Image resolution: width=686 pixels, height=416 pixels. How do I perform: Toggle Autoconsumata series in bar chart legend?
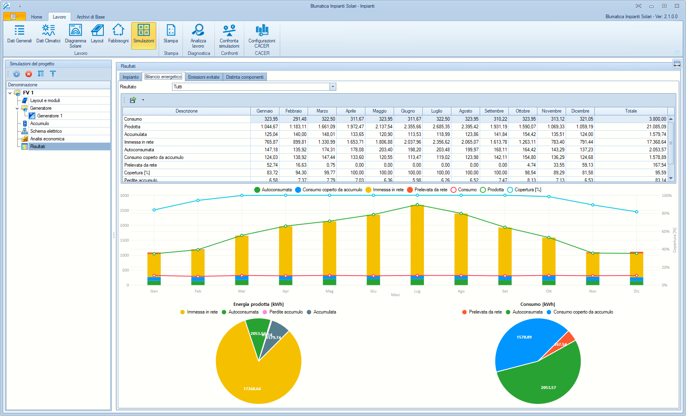[x=273, y=190]
